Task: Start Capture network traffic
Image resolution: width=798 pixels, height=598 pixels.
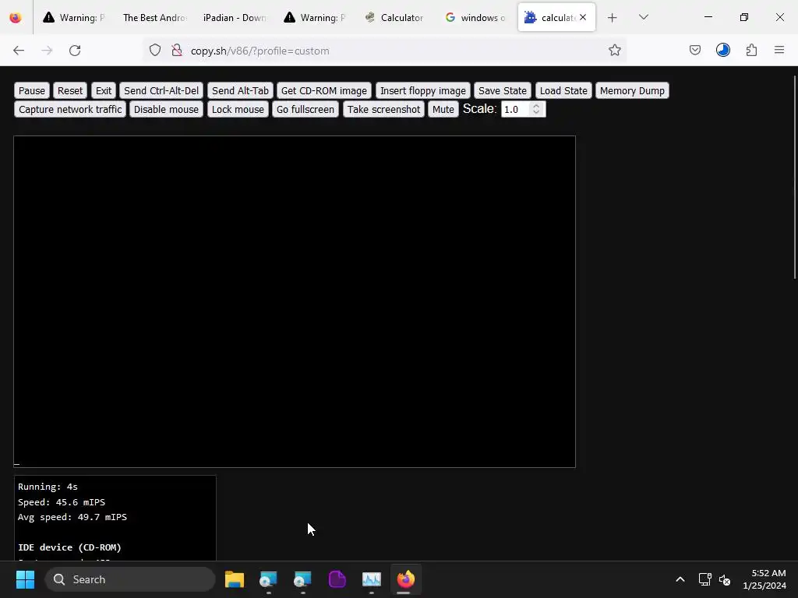Action: click(x=70, y=109)
